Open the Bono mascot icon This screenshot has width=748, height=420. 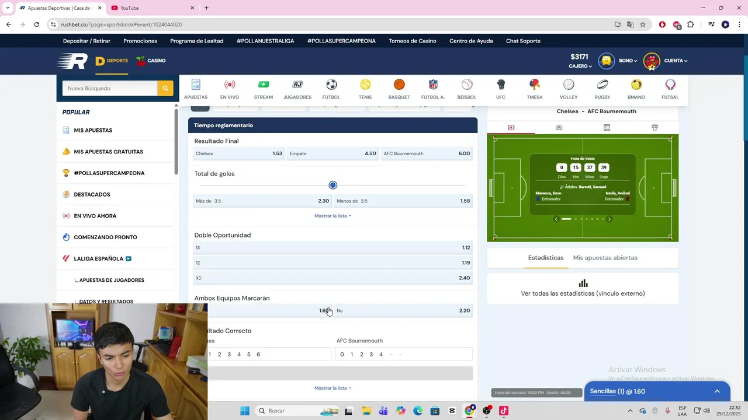tap(607, 61)
